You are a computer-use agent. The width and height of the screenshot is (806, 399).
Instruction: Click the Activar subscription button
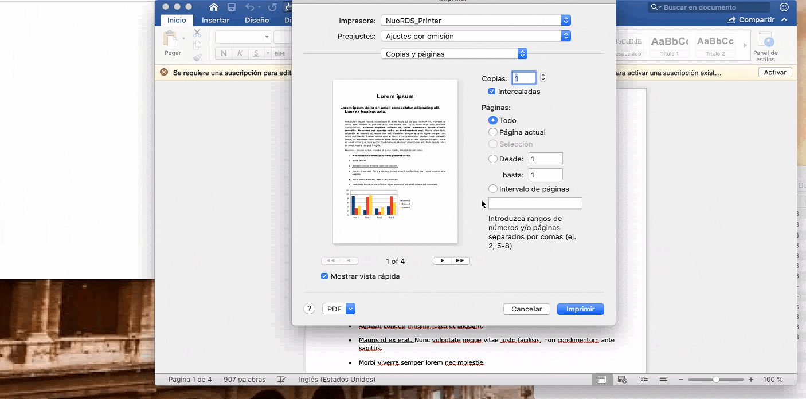774,72
